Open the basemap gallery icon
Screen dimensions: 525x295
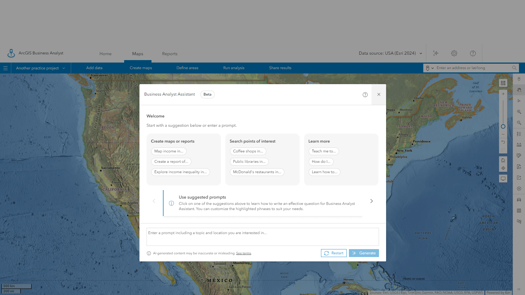503,83
